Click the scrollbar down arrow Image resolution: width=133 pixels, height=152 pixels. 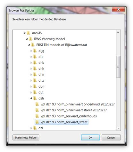[118, 128]
